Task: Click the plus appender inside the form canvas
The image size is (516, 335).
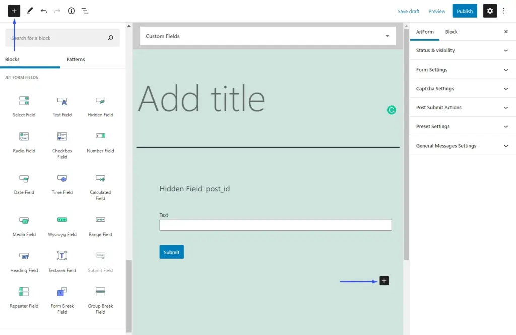Action: [384, 281]
